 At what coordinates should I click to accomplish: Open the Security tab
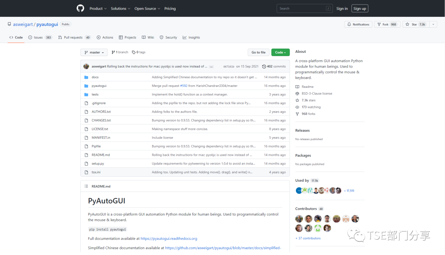tap(168, 37)
